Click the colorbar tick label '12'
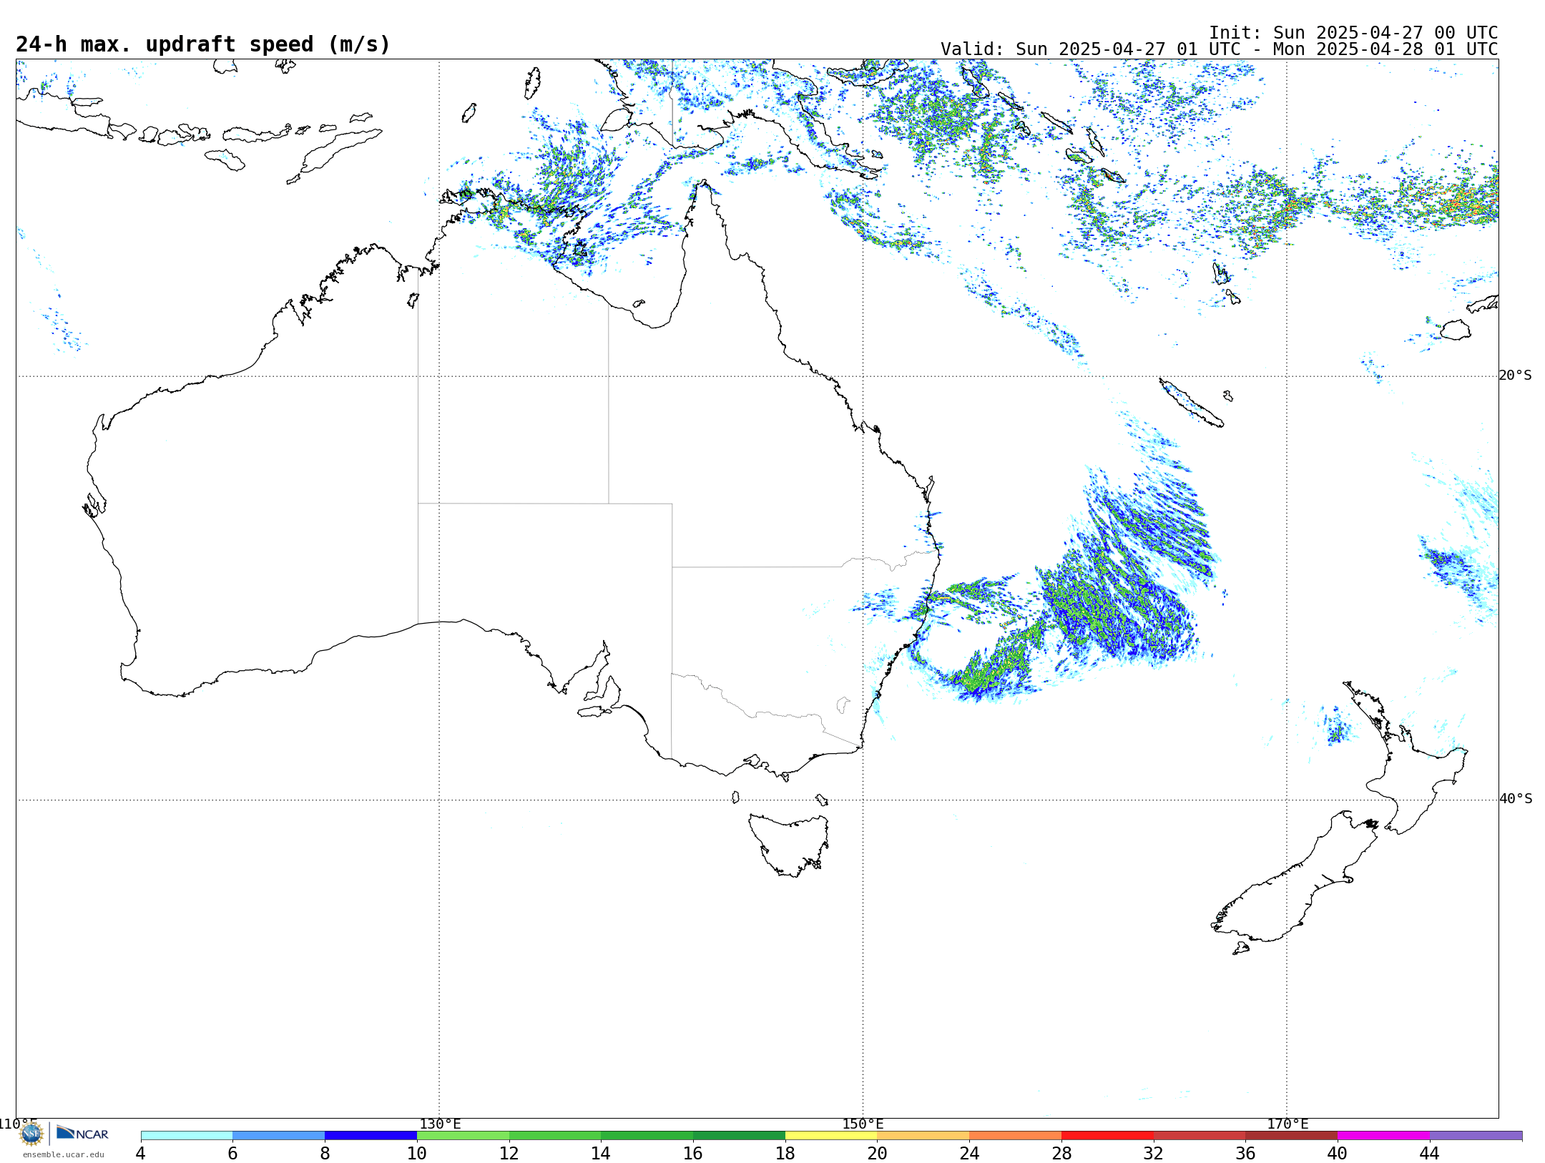The width and height of the screenshot is (1545, 1163). click(509, 1154)
